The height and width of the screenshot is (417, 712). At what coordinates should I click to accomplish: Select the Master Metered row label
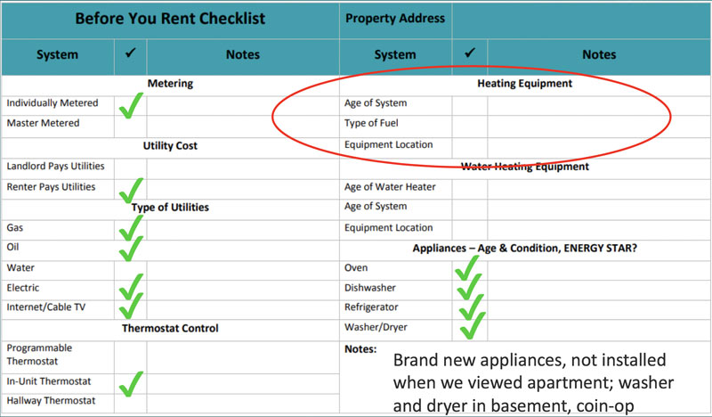coord(43,123)
